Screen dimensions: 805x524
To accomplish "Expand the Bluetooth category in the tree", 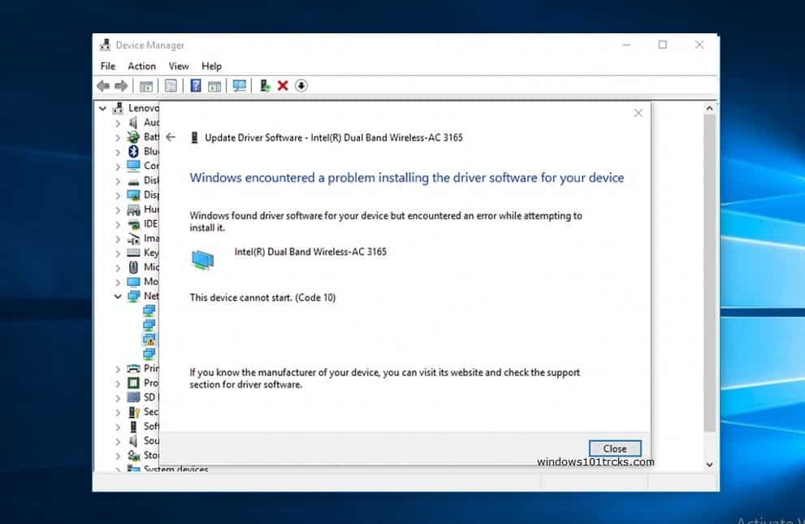I will click(118, 152).
